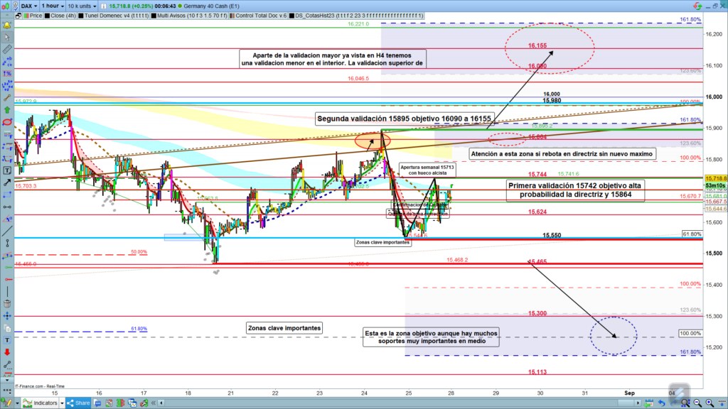Open the 1 hour timeframe dropdown
The height and width of the screenshot is (409, 728).
point(53,5)
